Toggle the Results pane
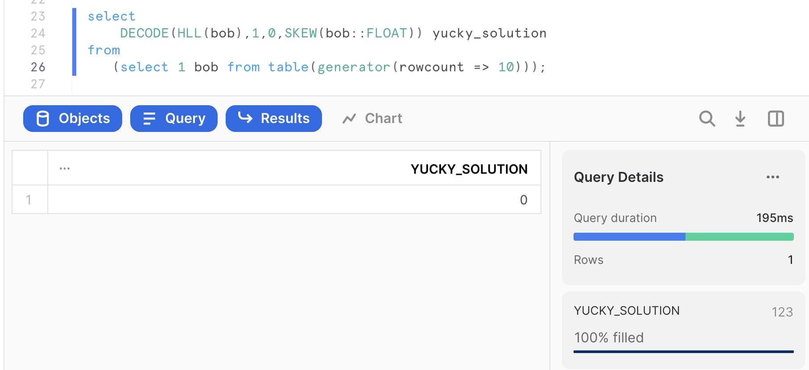 (274, 119)
